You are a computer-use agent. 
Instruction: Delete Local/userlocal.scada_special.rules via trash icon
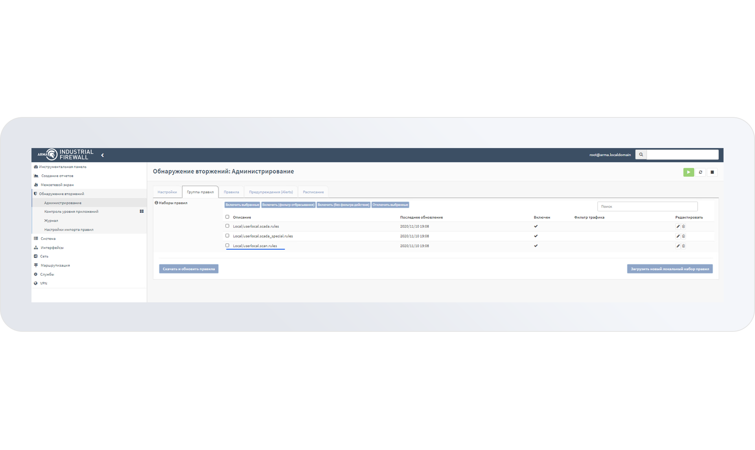click(x=683, y=236)
